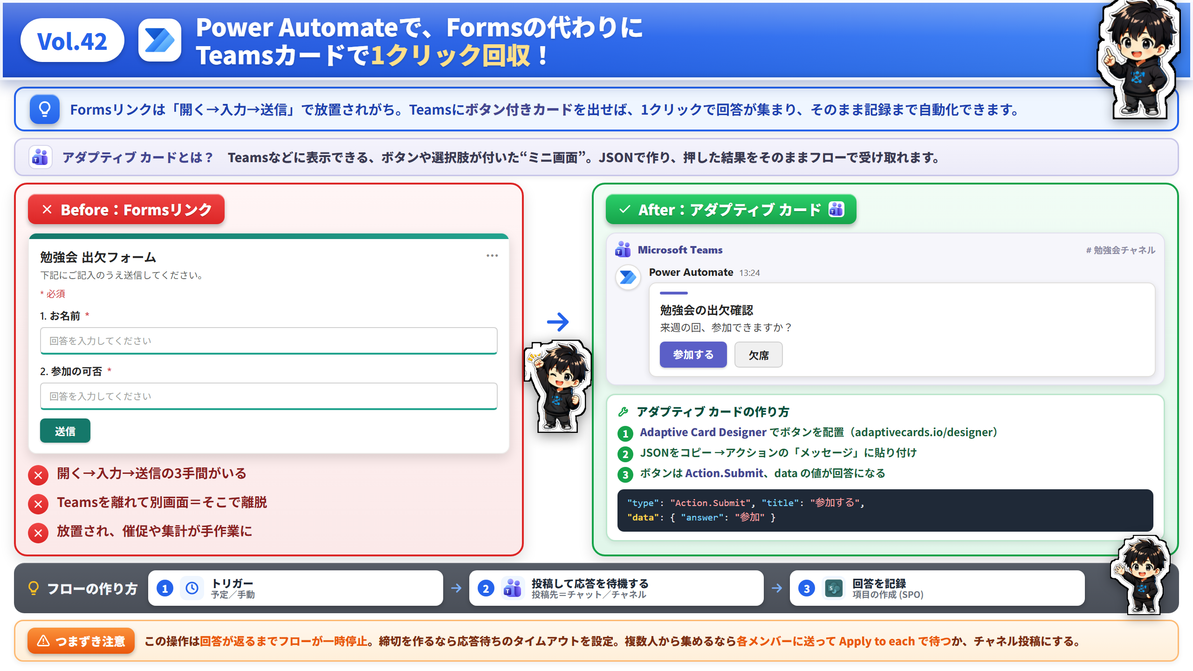The height and width of the screenshot is (671, 1193).
Task: Click the お名前 answer input field
Action: tap(269, 341)
